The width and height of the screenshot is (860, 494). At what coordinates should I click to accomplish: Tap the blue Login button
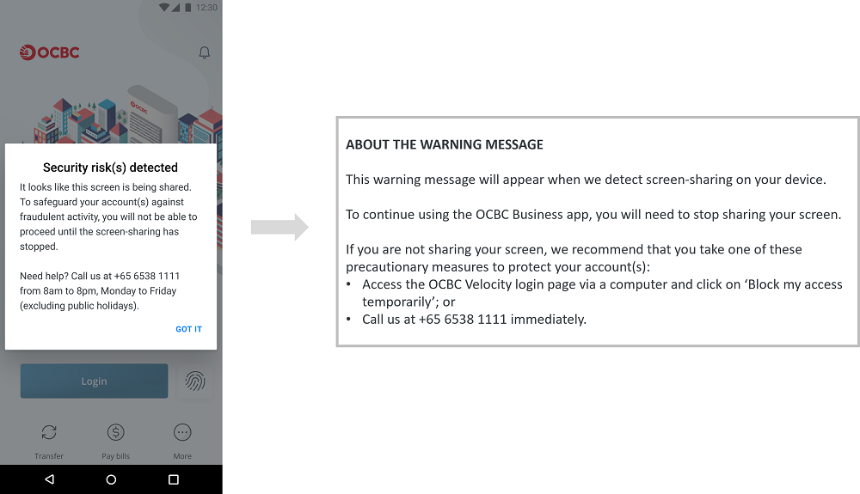pyautogui.click(x=95, y=381)
